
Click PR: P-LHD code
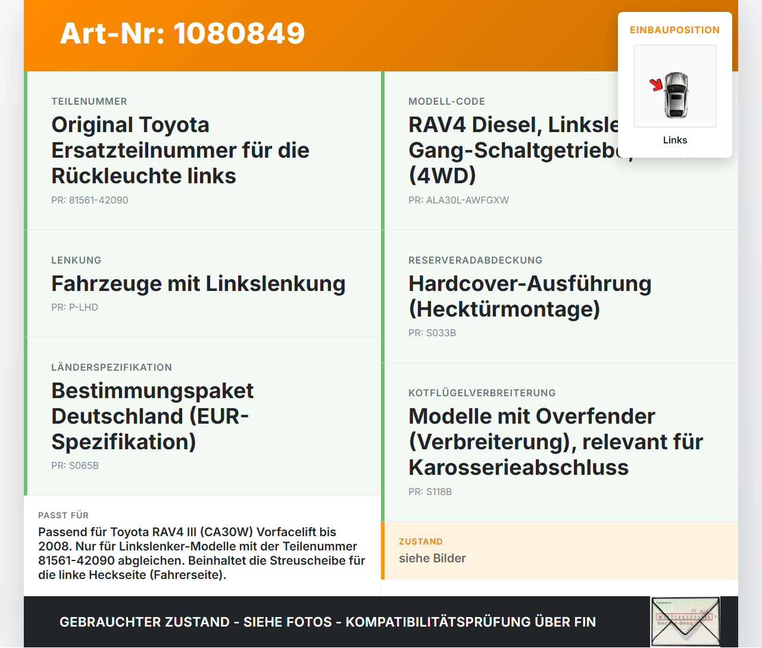(74, 307)
